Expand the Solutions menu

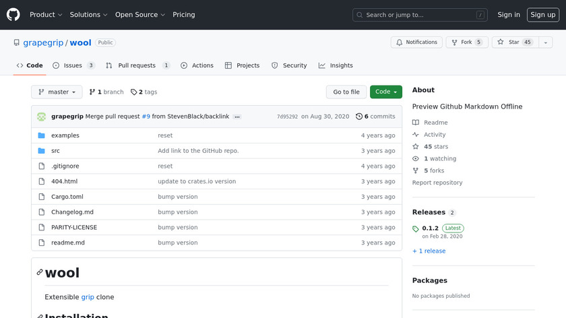tap(88, 15)
